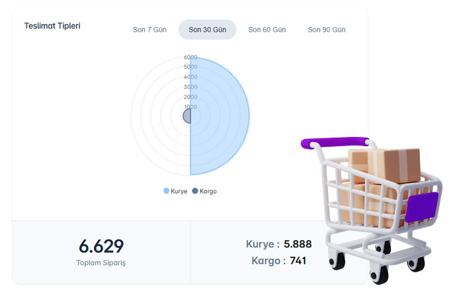Screen dimensions: 453x291
Task: Click the purple tag on the cart's side
Action: (x=422, y=206)
